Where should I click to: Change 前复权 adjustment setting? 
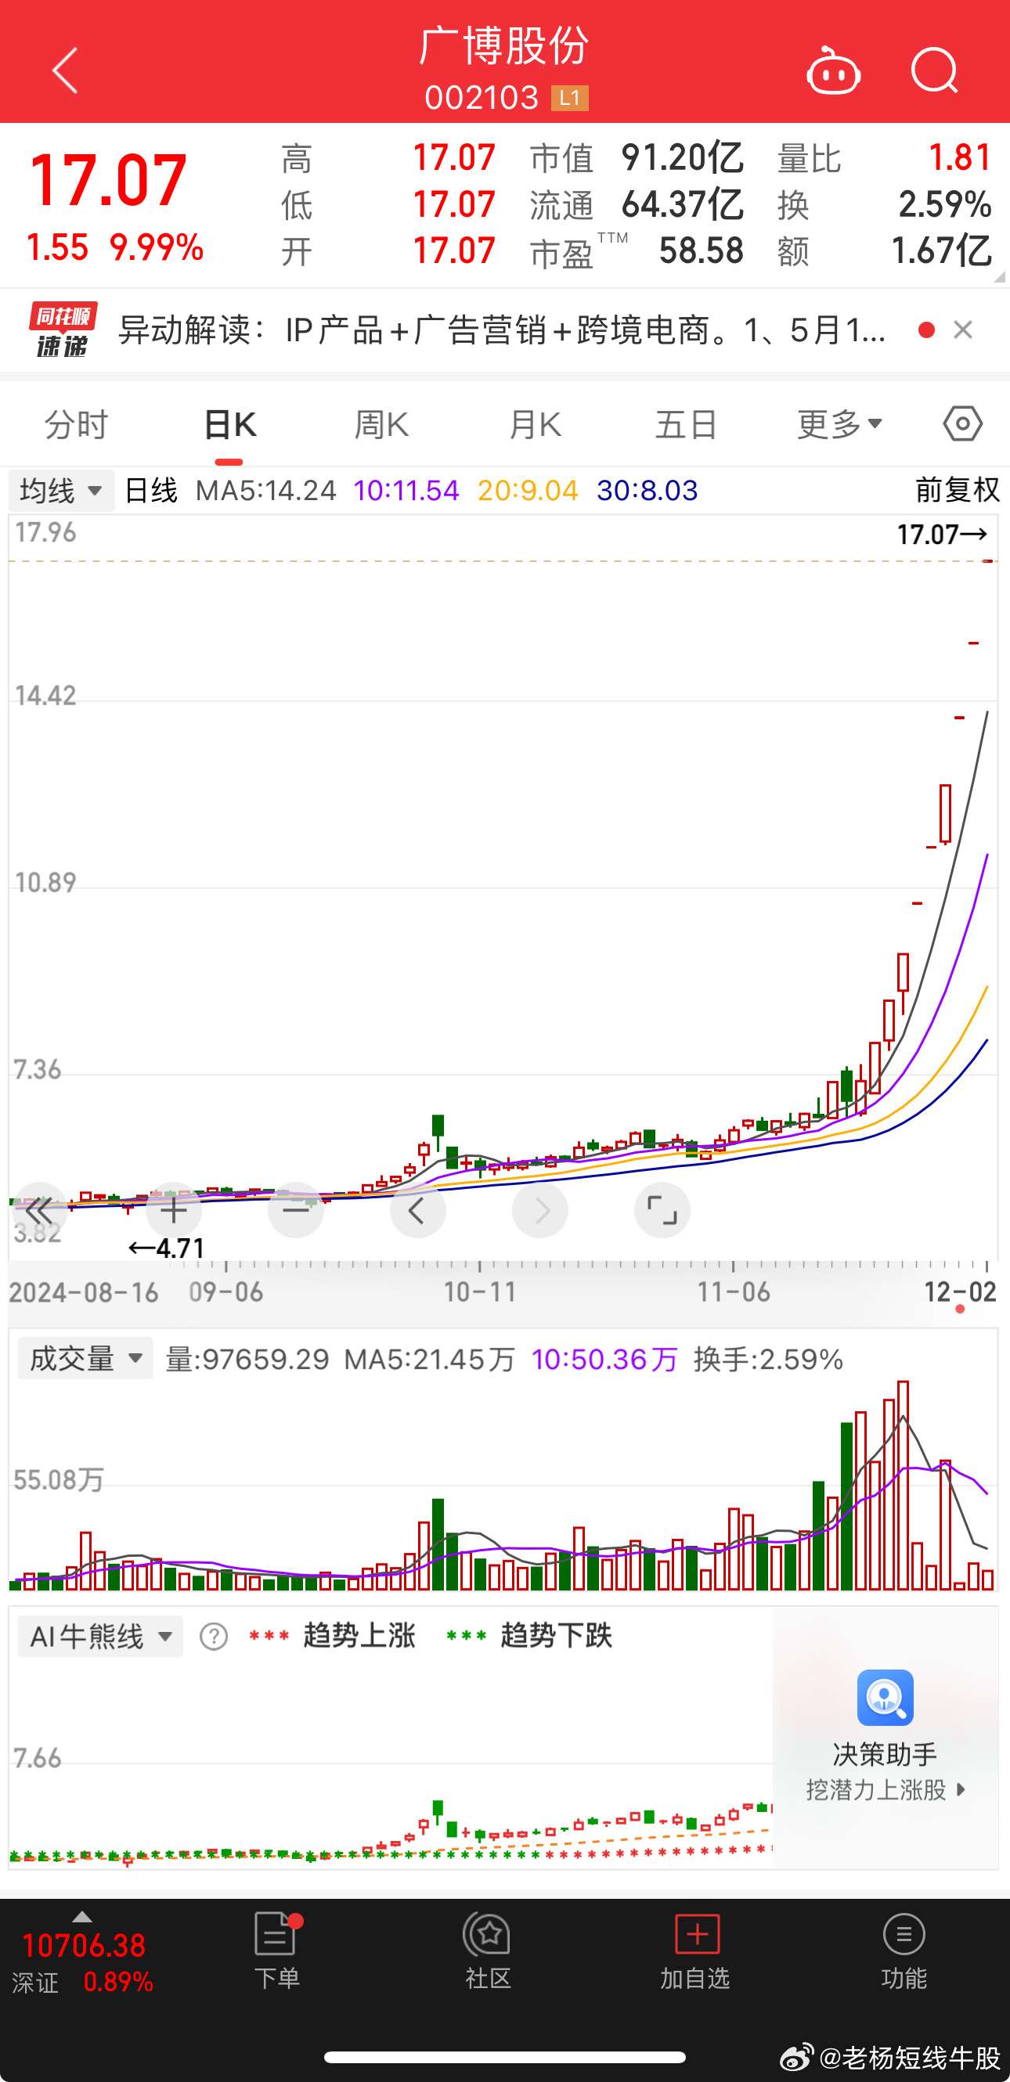[x=958, y=490]
